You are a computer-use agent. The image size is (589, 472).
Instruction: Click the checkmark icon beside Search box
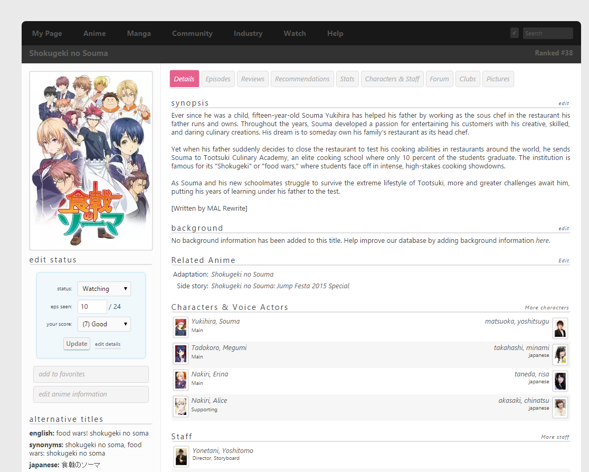(514, 33)
